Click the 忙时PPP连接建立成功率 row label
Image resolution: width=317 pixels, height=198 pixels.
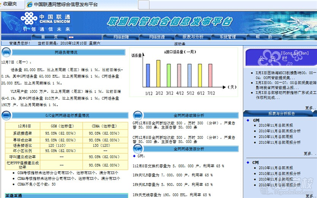pos(22,165)
